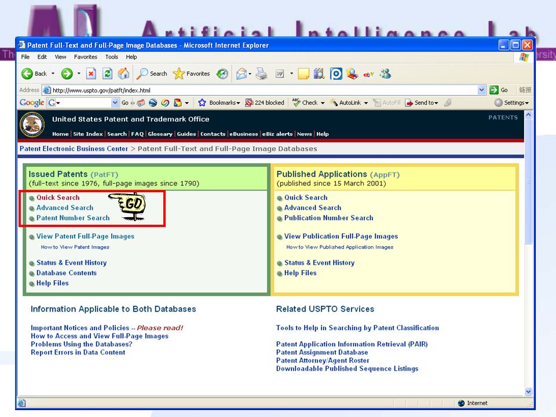The width and height of the screenshot is (556, 417).
Task: Click the page scrollbar up arrow
Action: [x=528, y=115]
